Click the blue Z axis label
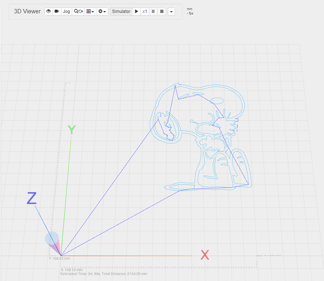The image size is (324, 281). click(x=32, y=198)
